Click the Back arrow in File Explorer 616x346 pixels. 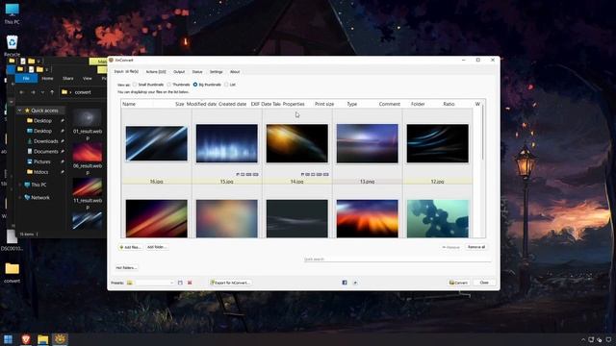coord(21,92)
